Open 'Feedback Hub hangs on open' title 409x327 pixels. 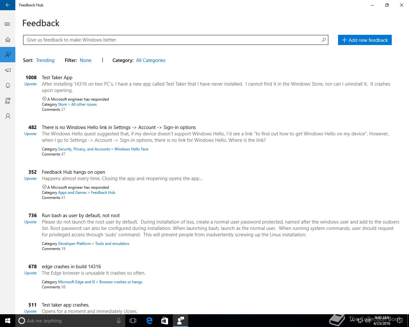(x=73, y=172)
